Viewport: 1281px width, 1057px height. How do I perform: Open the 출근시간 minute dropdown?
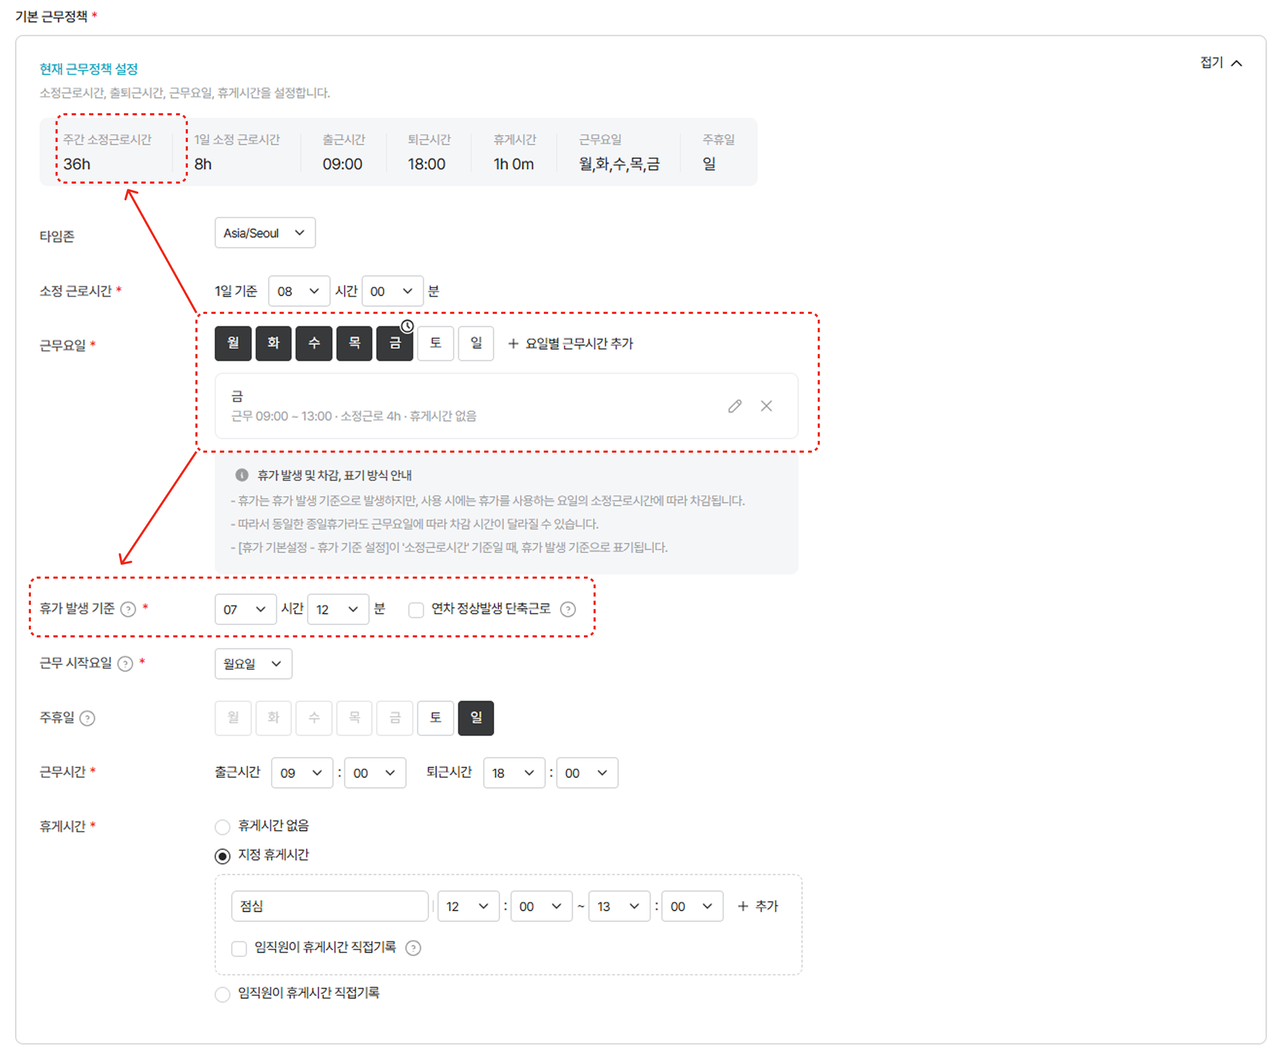coord(375,774)
